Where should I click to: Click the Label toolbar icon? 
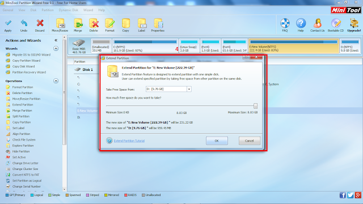[x=142, y=23]
